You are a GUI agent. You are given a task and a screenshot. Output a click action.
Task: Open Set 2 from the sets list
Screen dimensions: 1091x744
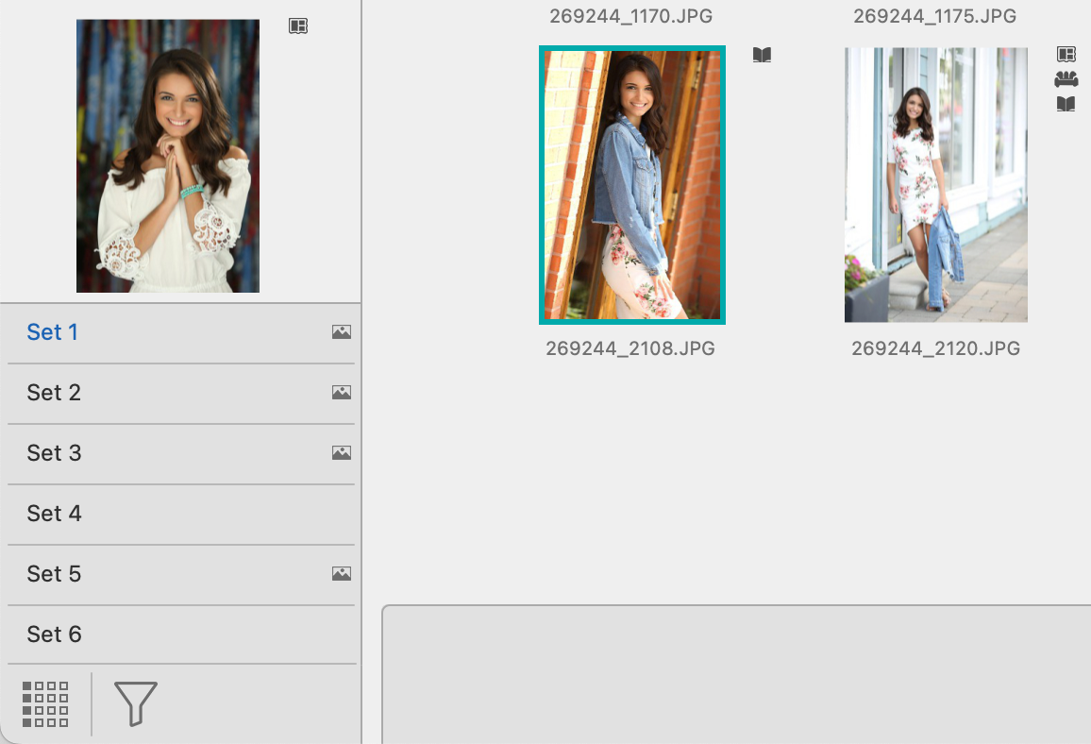(x=54, y=393)
